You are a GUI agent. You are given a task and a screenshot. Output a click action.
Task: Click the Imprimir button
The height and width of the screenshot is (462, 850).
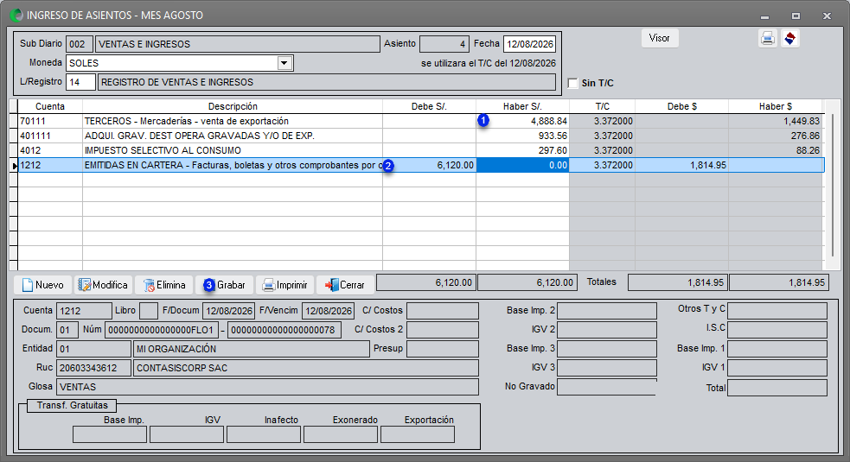(284, 285)
